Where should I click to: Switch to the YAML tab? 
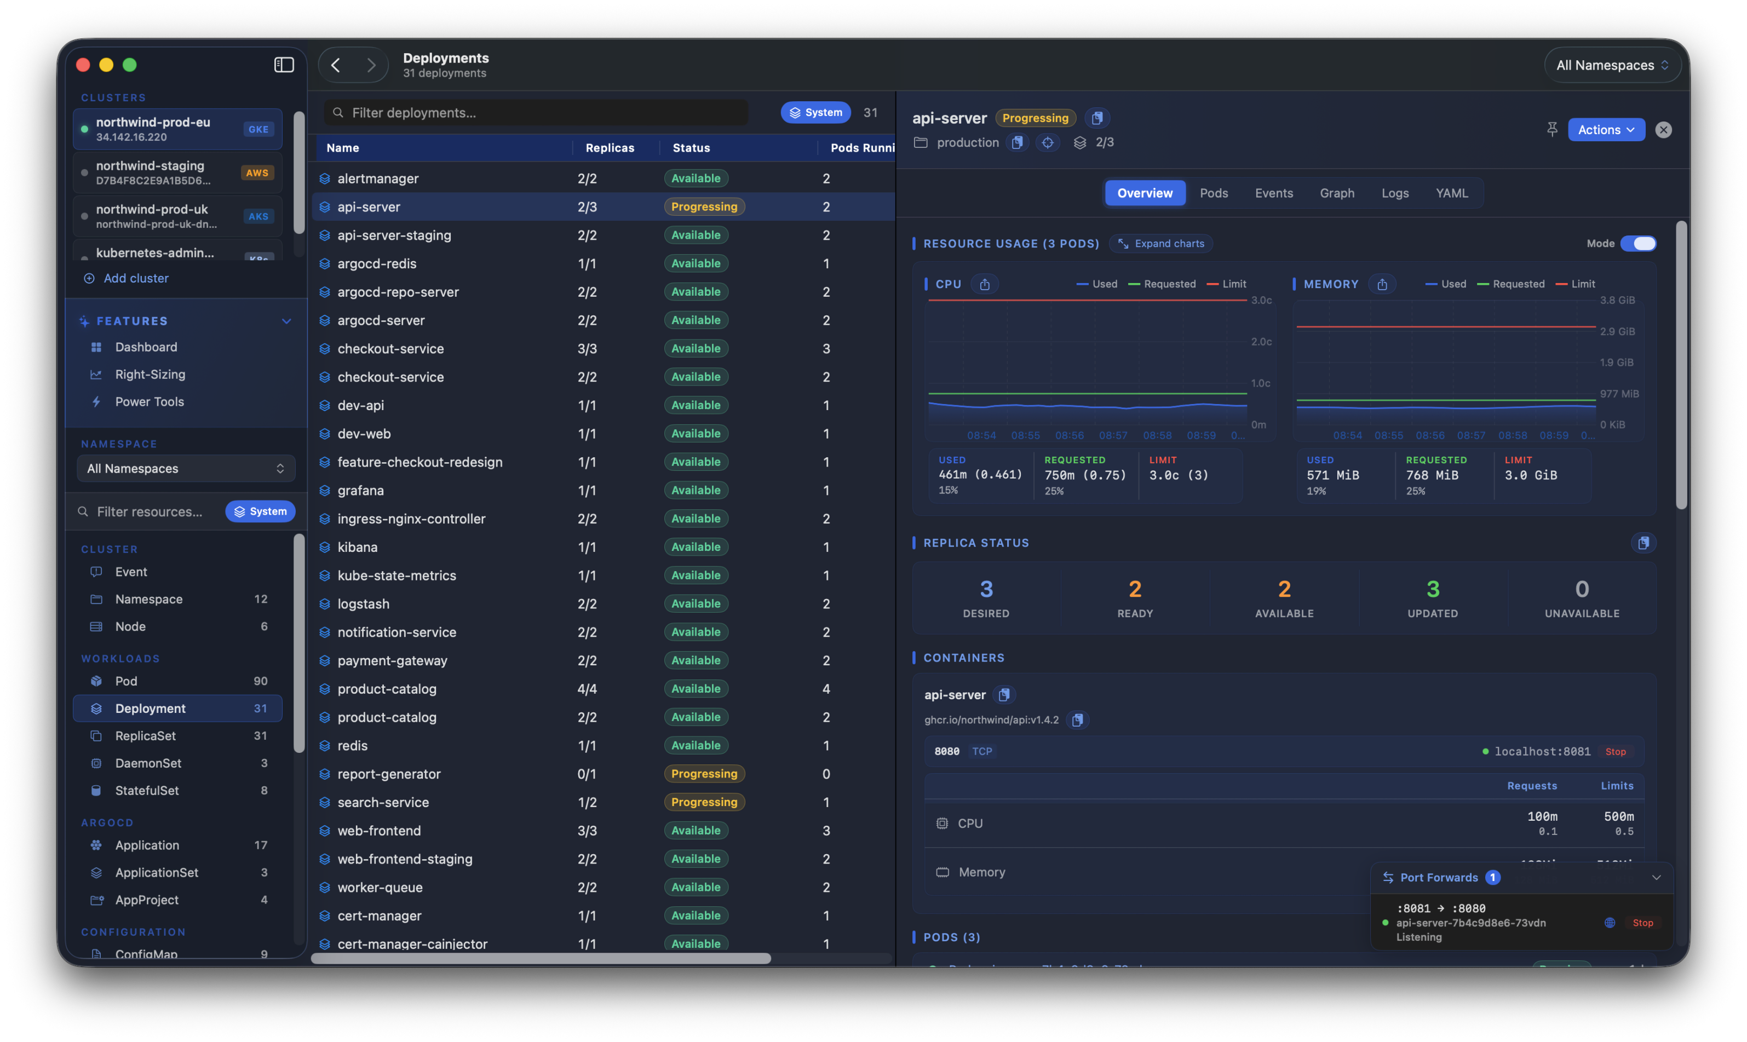click(1451, 193)
